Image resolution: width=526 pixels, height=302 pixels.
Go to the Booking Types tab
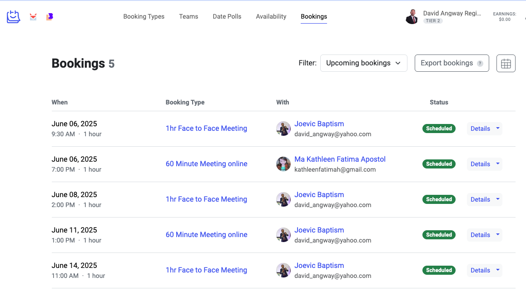click(144, 16)
